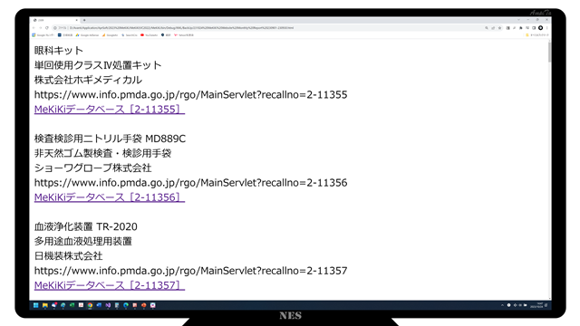Click the text 非天然ゴム製検査・検診用手袋
The height and width of the screenshot is (326, 580).
point(102,153)
